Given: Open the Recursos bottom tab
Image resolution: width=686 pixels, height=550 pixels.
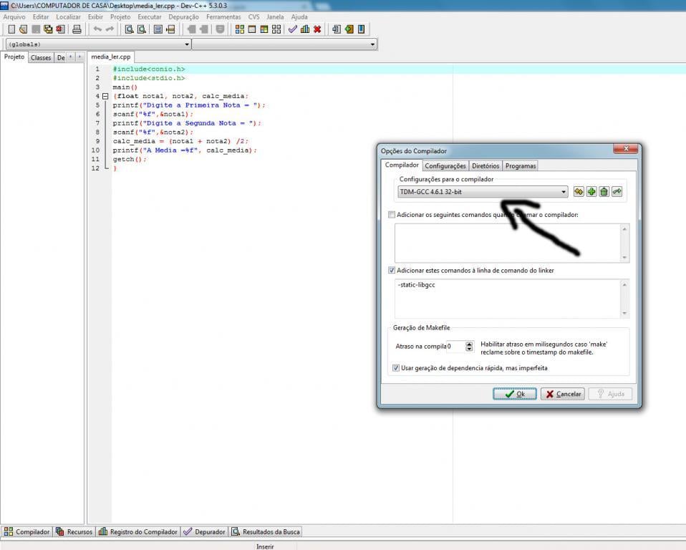Looking at the screenshot, I should (x=74, y=531).
